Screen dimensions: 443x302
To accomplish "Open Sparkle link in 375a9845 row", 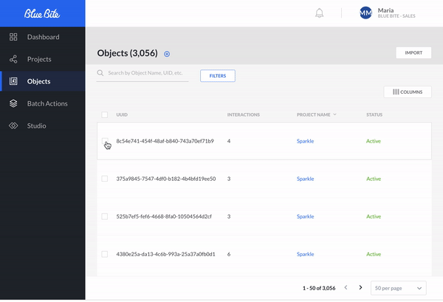I will (x=305, y=179).
